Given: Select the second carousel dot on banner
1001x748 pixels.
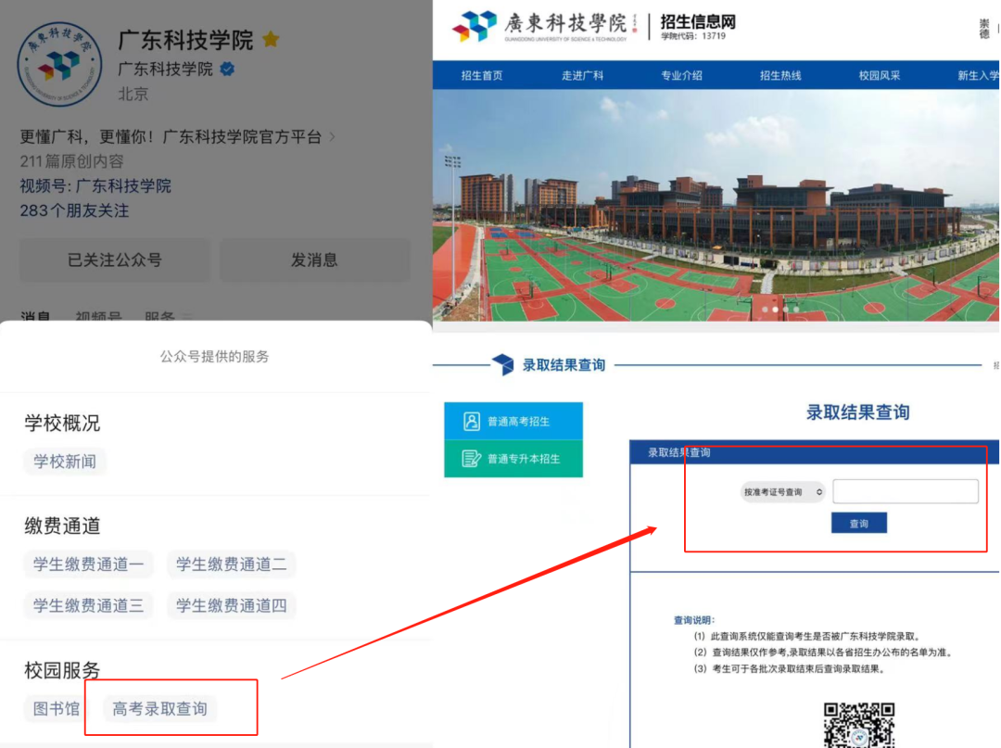Looking at the screenshot, I should [x=775, y=310].
